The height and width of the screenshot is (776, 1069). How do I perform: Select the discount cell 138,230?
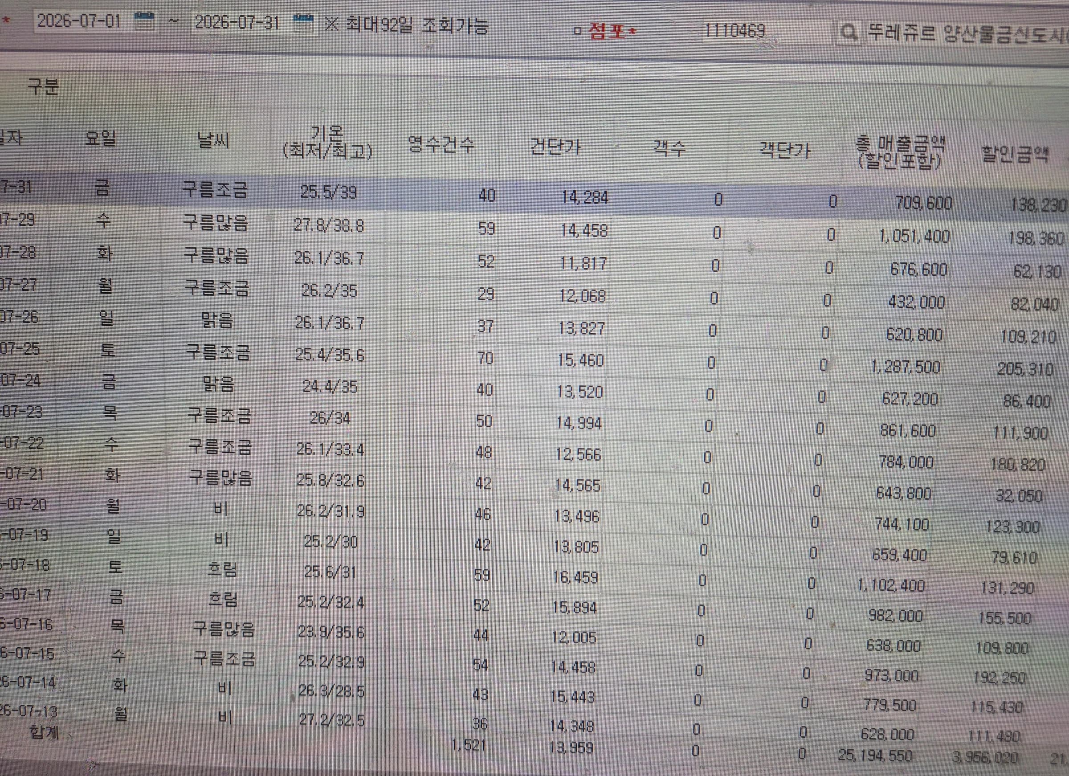point(1038,205)
